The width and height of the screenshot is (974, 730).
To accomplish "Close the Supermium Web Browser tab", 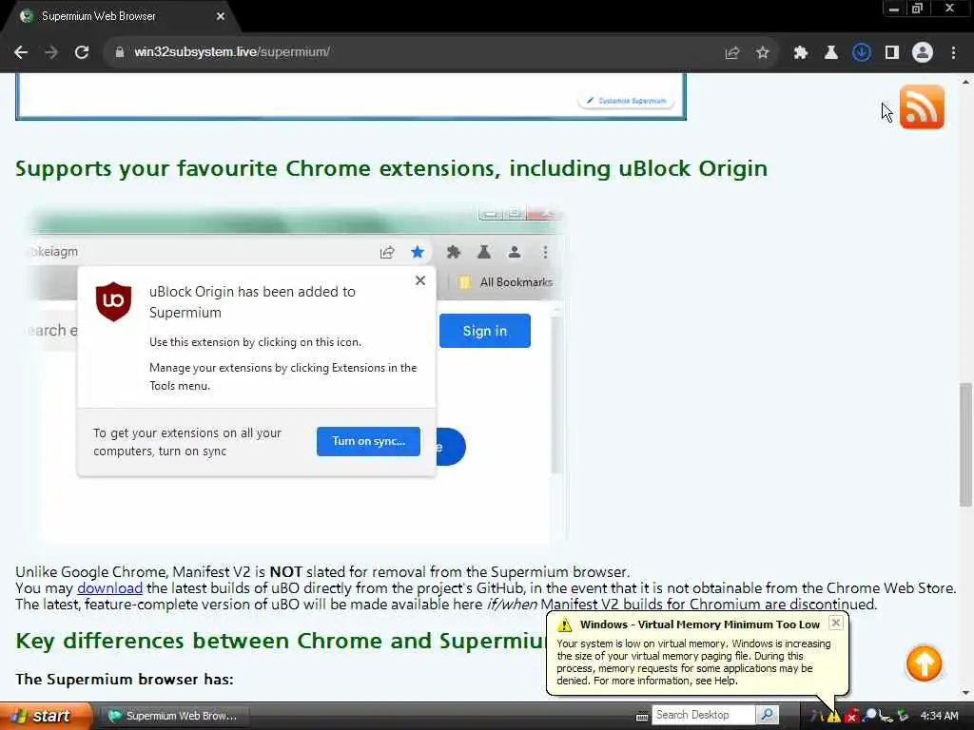I will pos(221,17).
